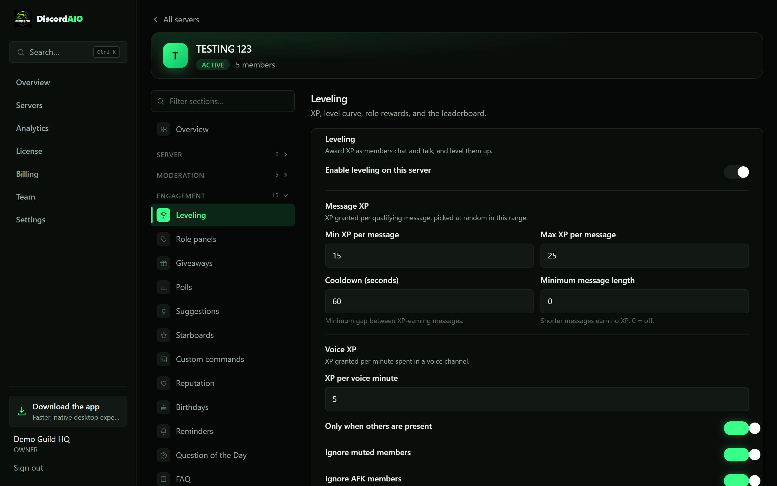The image size is (777, 486).
Task: Toggle Enable leveling on this server
Action: (736, 172)
